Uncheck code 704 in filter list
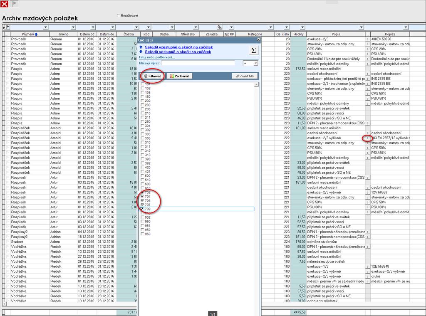This screenshot has width=426, height=316. [142, 196]
